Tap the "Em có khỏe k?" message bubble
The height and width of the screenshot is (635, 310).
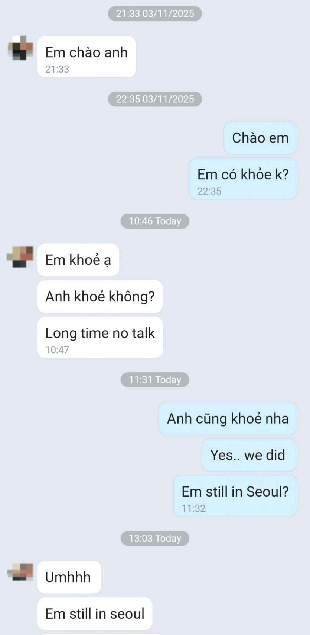click(x=243, y=179)
